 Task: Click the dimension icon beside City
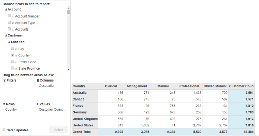pyautogui.click(x=16, y=49)
